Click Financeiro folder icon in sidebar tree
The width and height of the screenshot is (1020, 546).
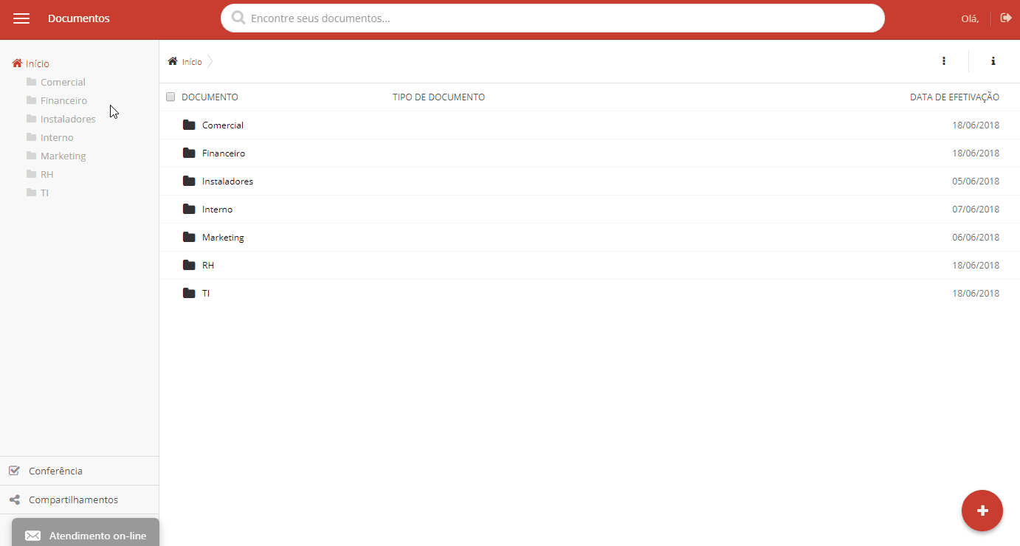[x=31, y=100]
